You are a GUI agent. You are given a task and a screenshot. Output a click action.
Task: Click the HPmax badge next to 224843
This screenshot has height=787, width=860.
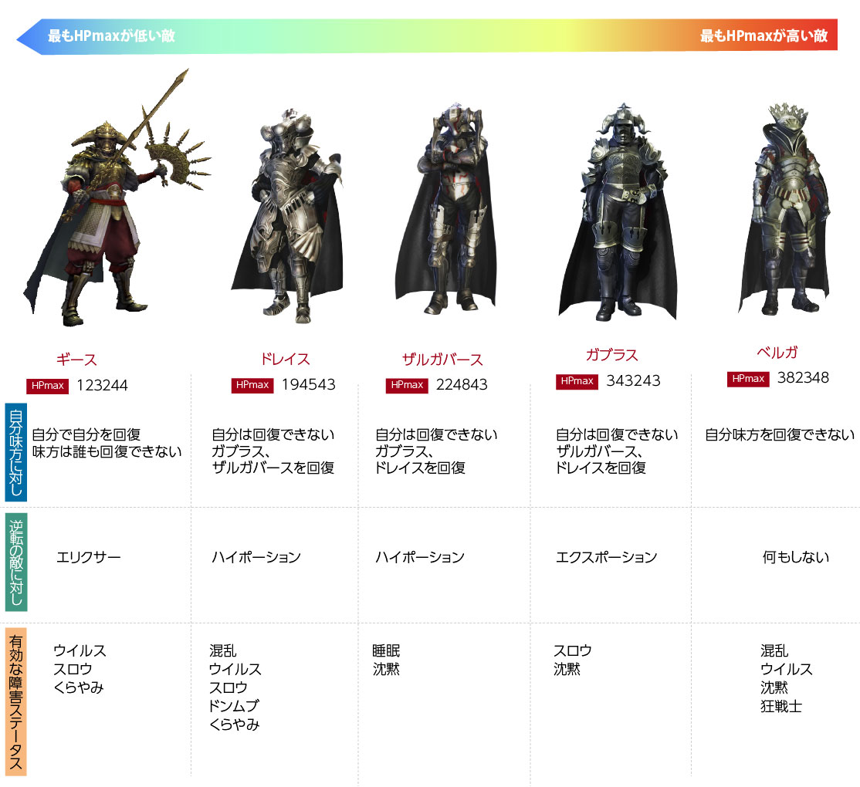point(407,385)
